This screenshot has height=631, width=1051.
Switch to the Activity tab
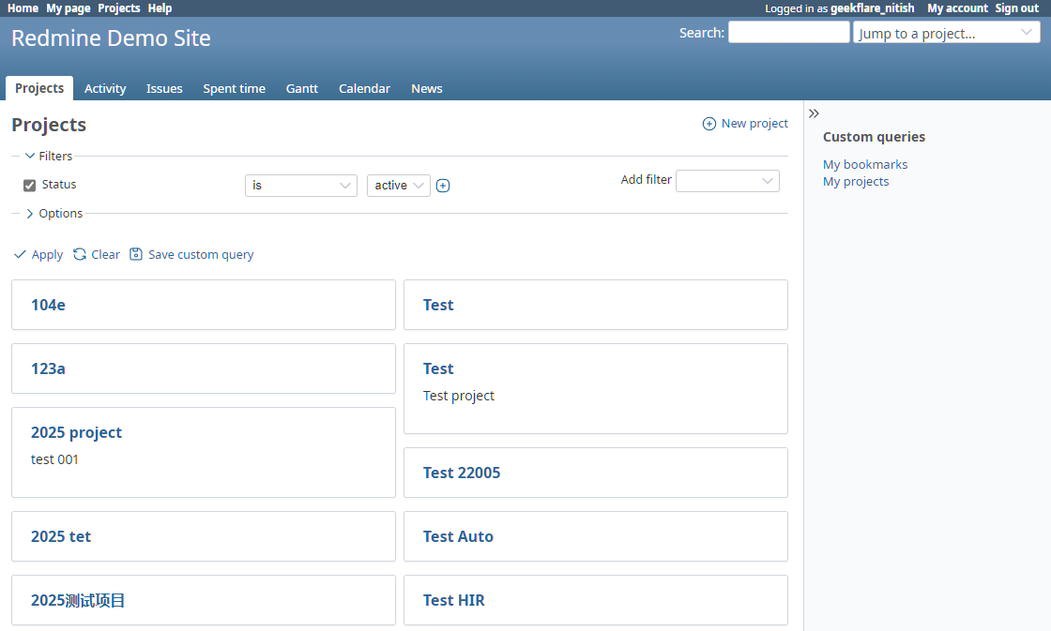[105, 88]
